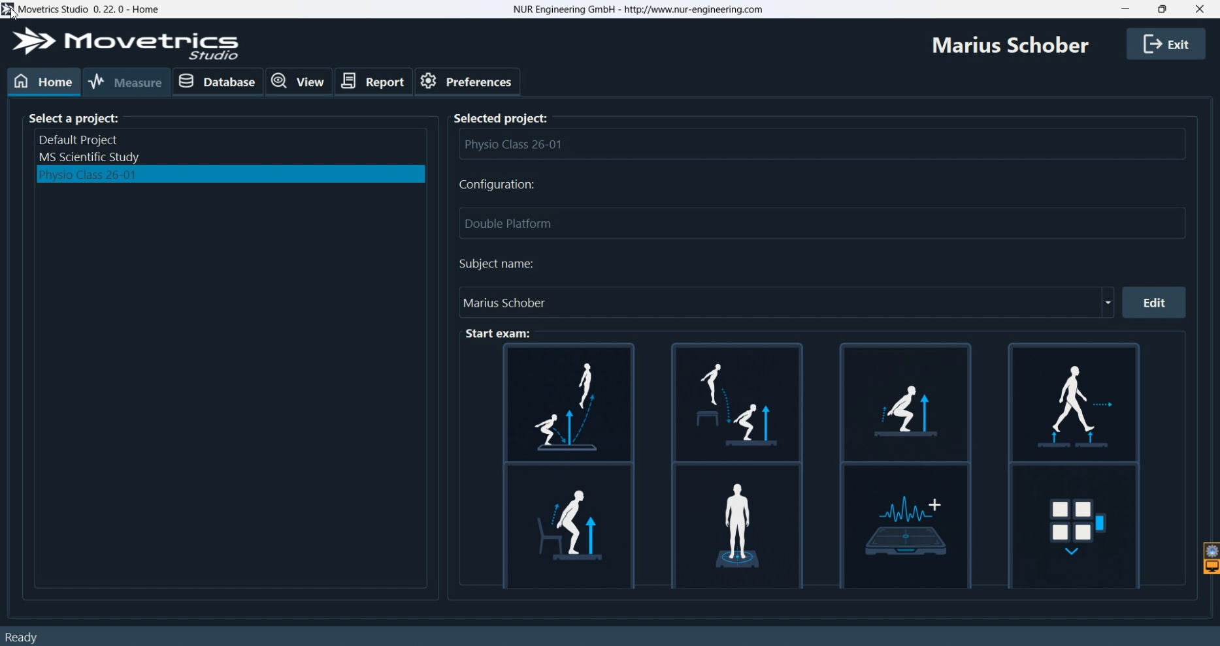
Task: Click the NUR Engineering GmbH title text
Action: 638,9
